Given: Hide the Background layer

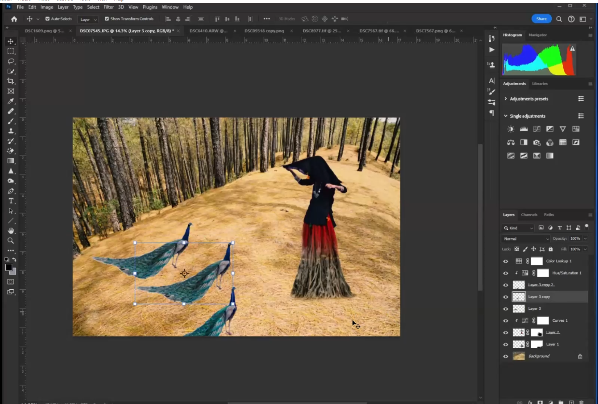Looking at the screenshot, I should pos(505,356).
